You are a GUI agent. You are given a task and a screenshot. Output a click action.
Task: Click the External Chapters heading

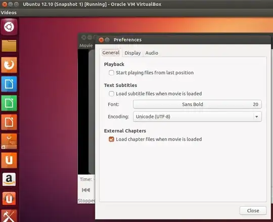tap(125, 131)
